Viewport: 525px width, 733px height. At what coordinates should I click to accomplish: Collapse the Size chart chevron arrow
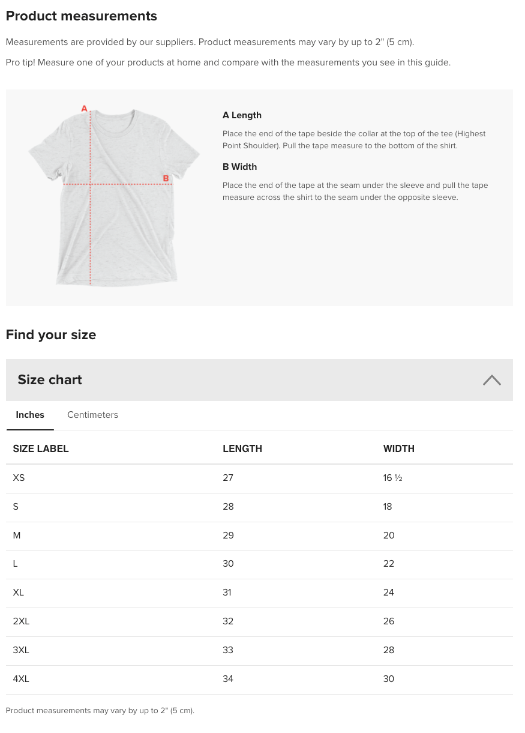point(491,380)
